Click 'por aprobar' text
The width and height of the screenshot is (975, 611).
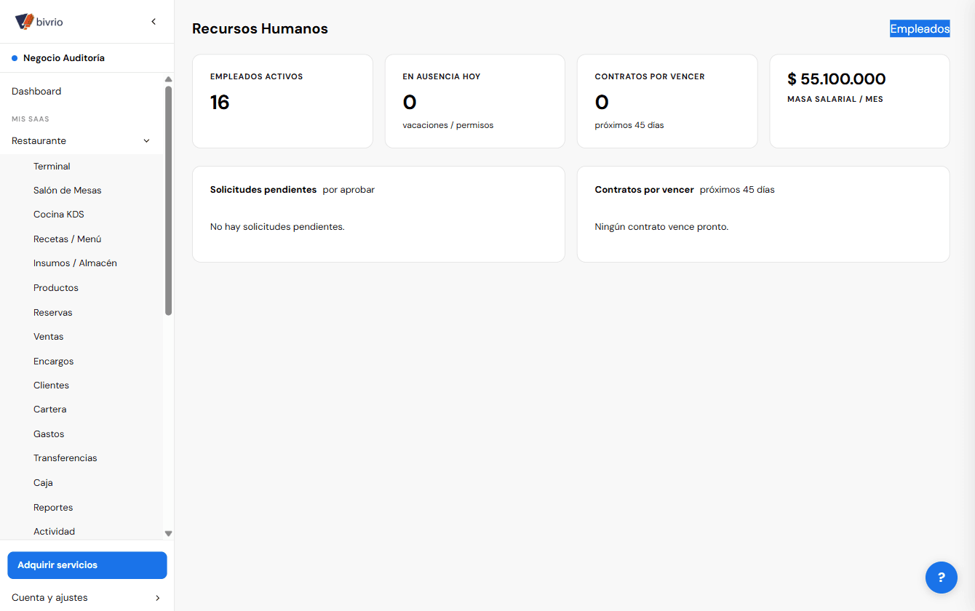[x=349, y=190]
